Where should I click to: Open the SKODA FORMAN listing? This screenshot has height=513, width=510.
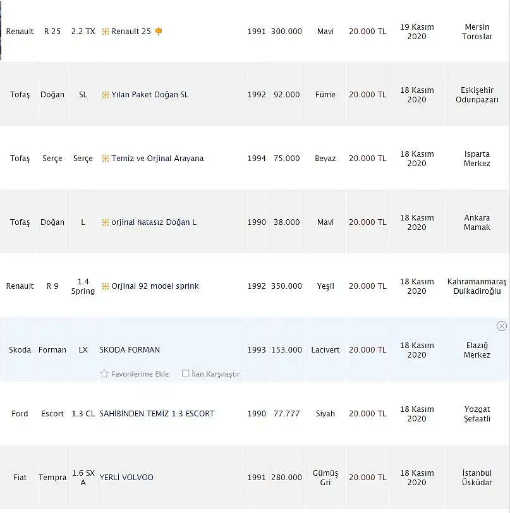(130, 350)
